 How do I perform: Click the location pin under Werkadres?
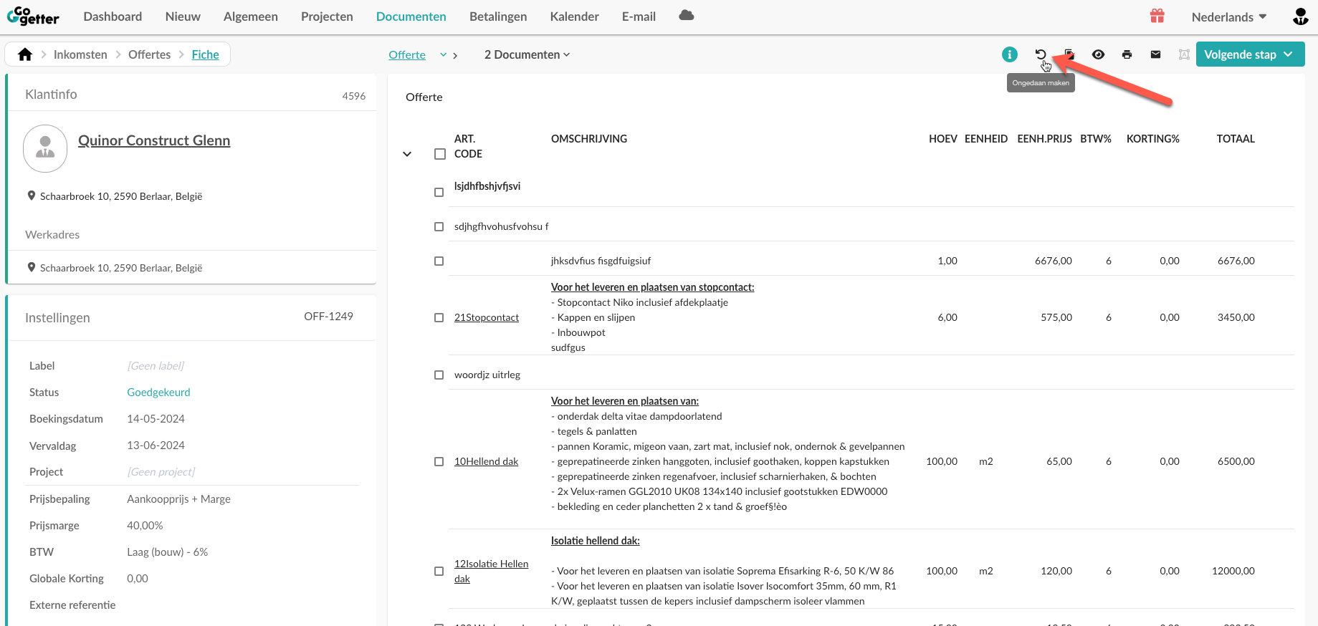tap(32, 267)
